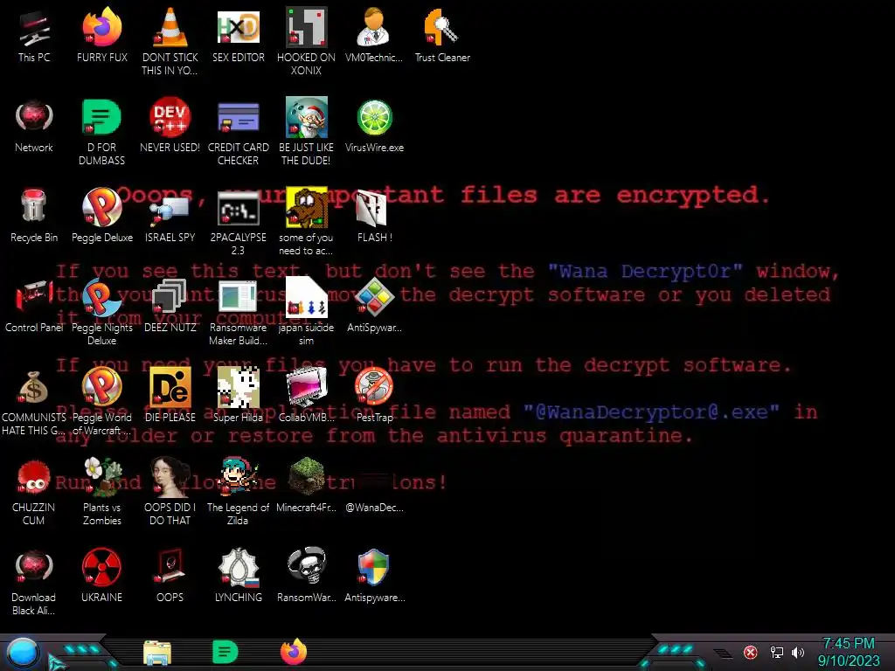Open the VM0Technic shortcut icon
The image size is (895, 671).
(374, 29)
